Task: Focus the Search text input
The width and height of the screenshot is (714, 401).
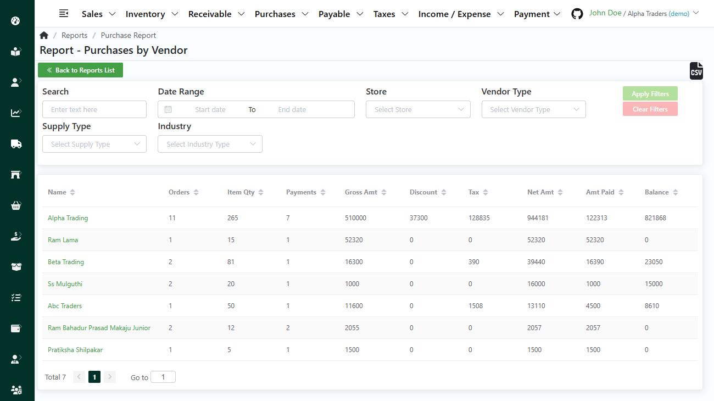Action: (94, 109)
